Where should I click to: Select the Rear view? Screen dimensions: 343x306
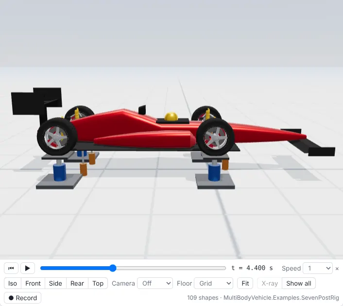tap(77, 283)
